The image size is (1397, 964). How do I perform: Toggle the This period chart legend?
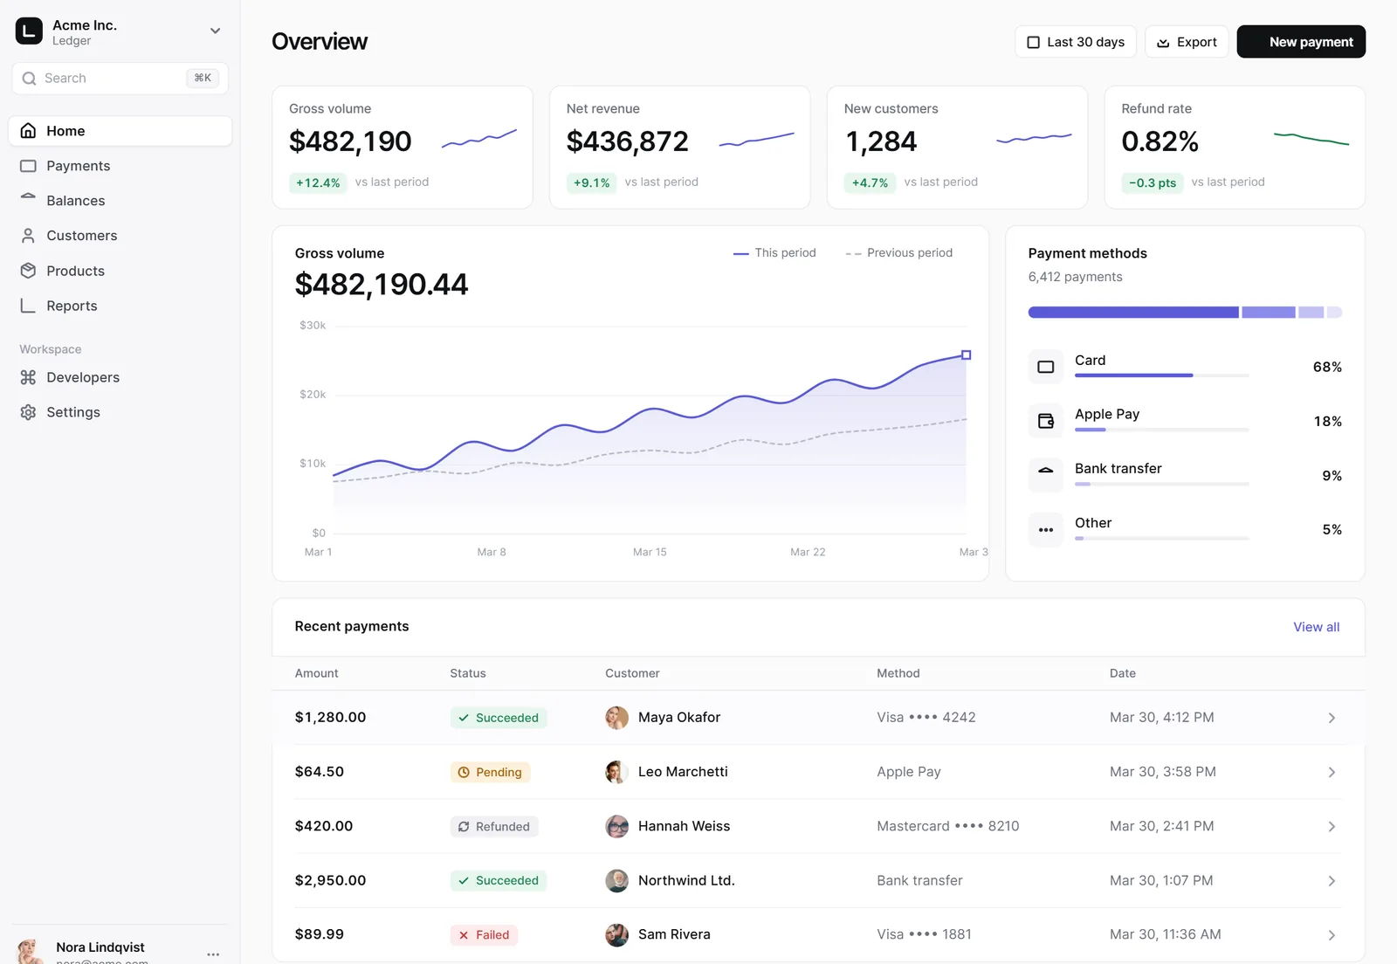[x=774, y=253]
